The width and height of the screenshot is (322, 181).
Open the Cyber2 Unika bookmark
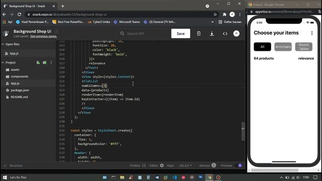99,22
